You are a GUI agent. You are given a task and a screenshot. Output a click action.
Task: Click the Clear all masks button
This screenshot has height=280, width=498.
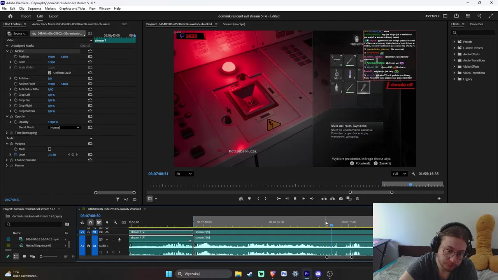(x=85, y=46)
